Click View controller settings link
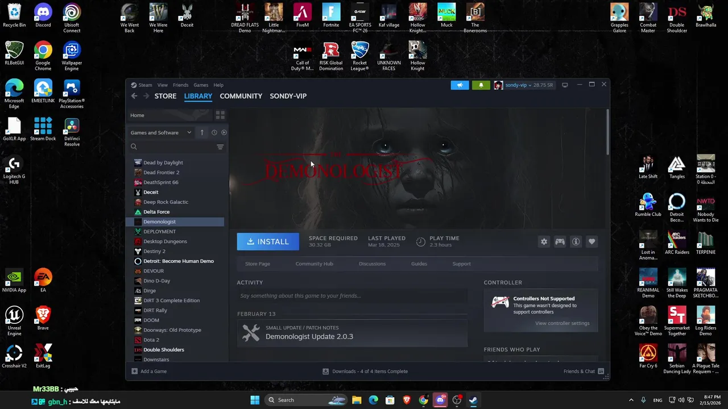Image resolution: width=728 pixels, height=409 pixels. coord(562,323)
